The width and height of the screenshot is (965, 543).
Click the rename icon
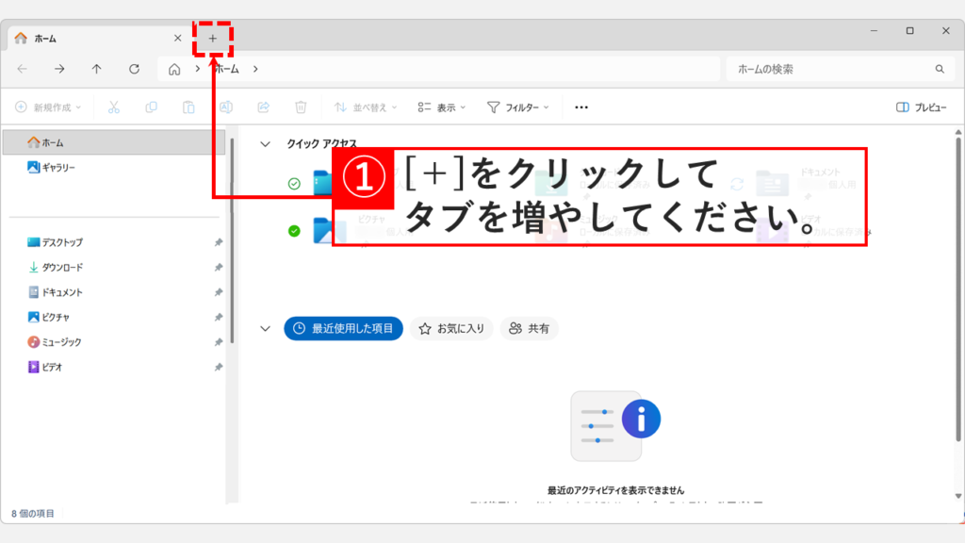226,107
